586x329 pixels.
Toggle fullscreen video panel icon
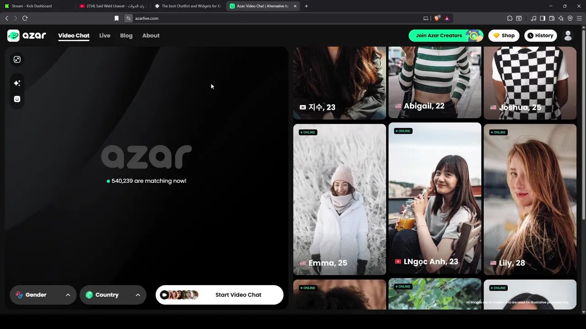(17, 59)
